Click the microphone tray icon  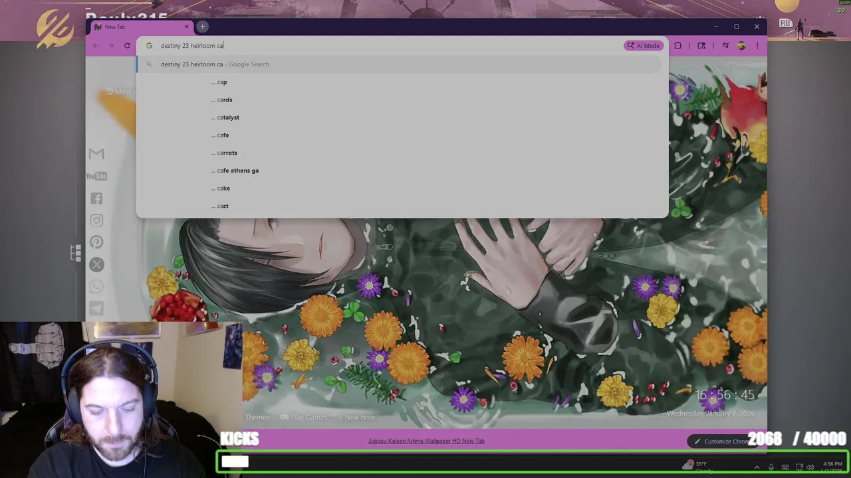coord(771,467)
